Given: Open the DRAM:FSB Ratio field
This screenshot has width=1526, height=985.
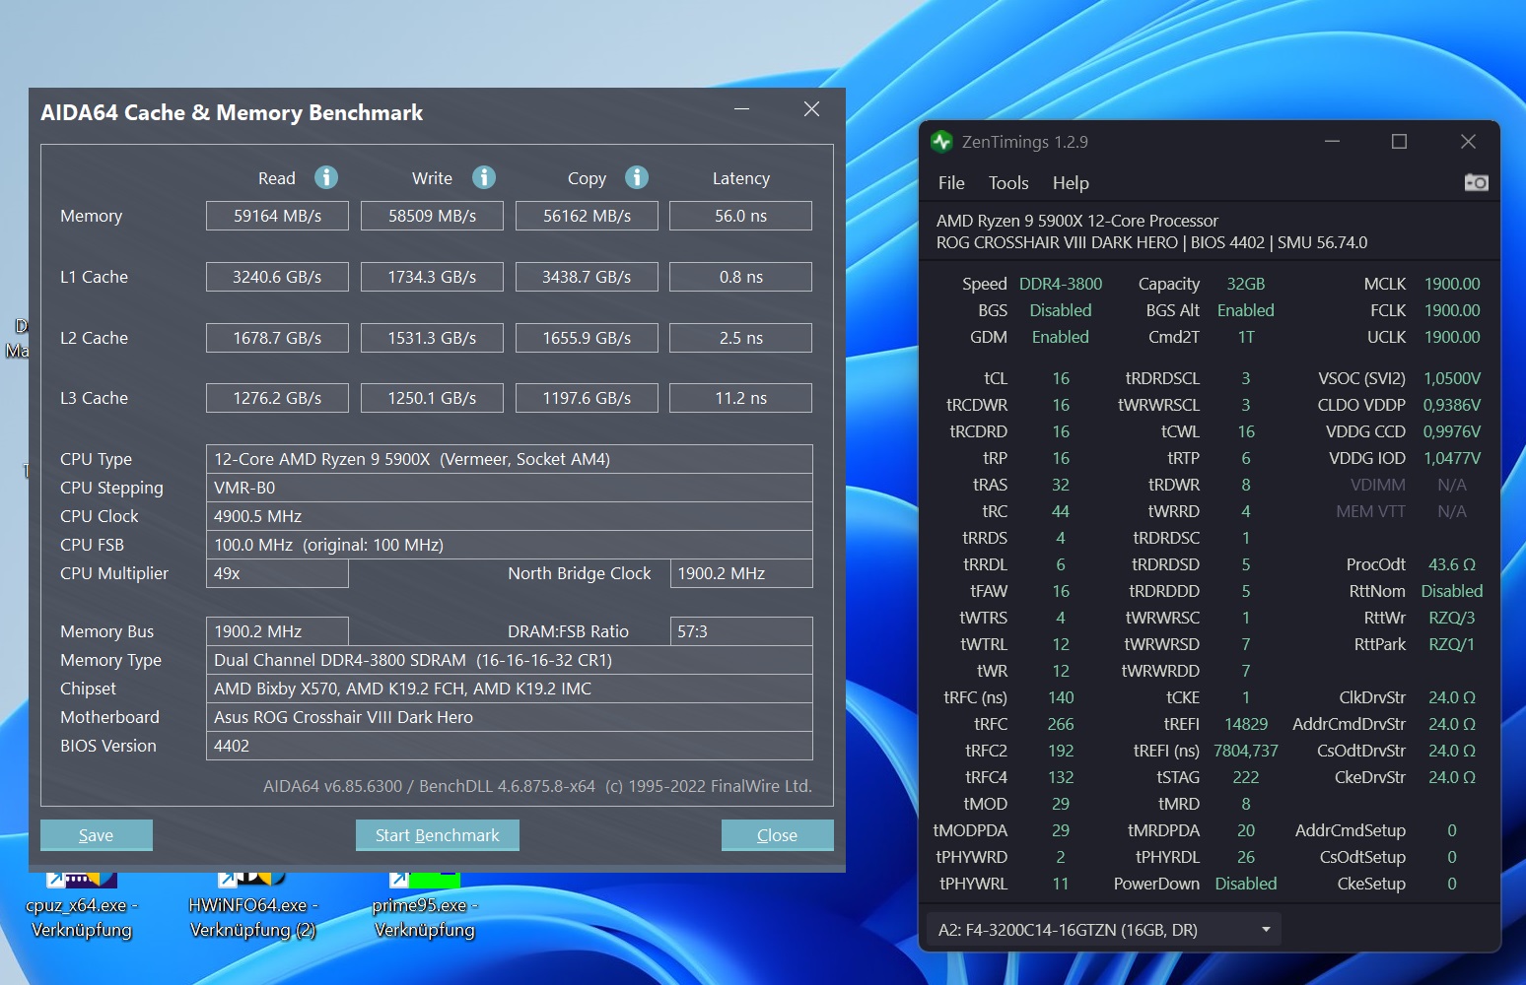Looking at the screenshot, I should coord(740,630).
